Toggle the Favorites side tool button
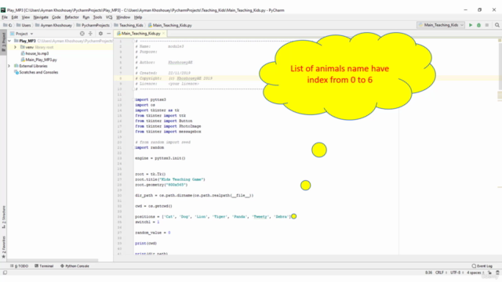 click(x=3, y=248)
